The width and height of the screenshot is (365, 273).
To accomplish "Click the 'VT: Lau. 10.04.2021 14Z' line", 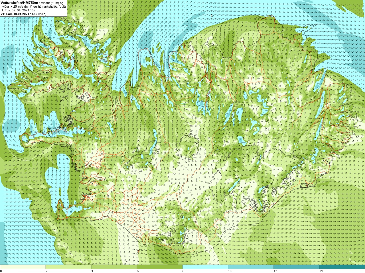I will point(18,14).
